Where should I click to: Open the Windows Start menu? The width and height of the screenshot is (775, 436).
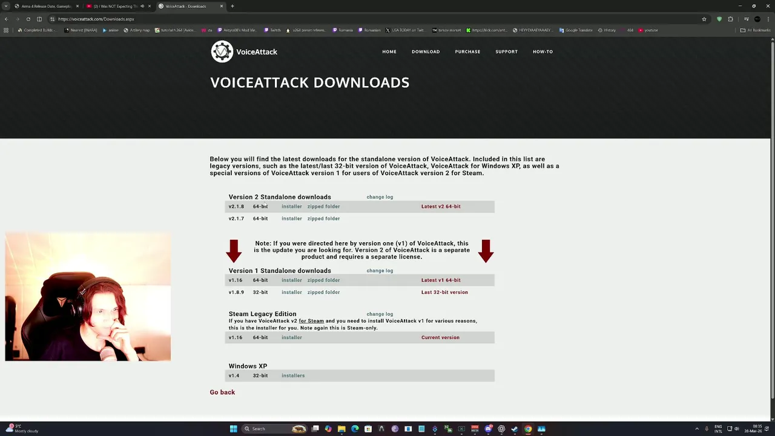coord(234,429)
